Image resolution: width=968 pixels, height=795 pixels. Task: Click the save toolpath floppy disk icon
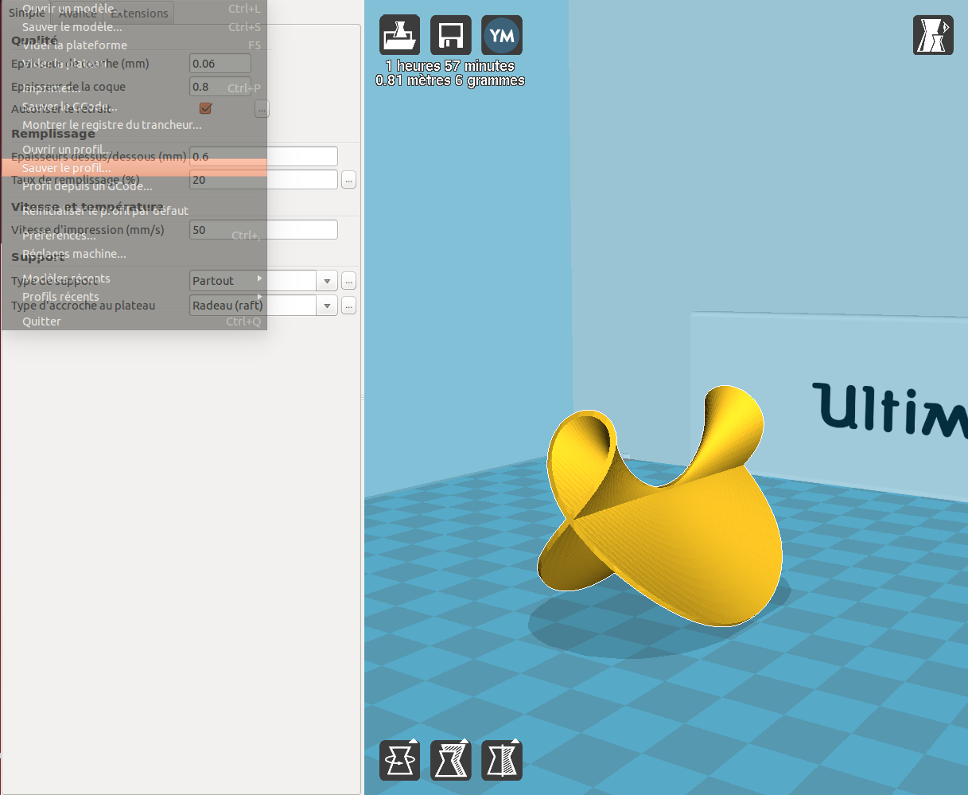pyautogui.click(x=451, y=35)
